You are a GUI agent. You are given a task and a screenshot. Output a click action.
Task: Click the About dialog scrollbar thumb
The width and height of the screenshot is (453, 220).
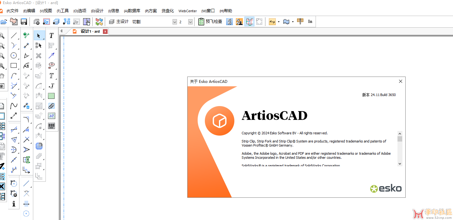pyautogui.click(x=400, y=139)
